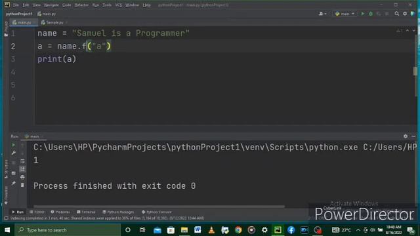Open the Code menu
Viewport: 420px width, 236px height.
(67, 5)
